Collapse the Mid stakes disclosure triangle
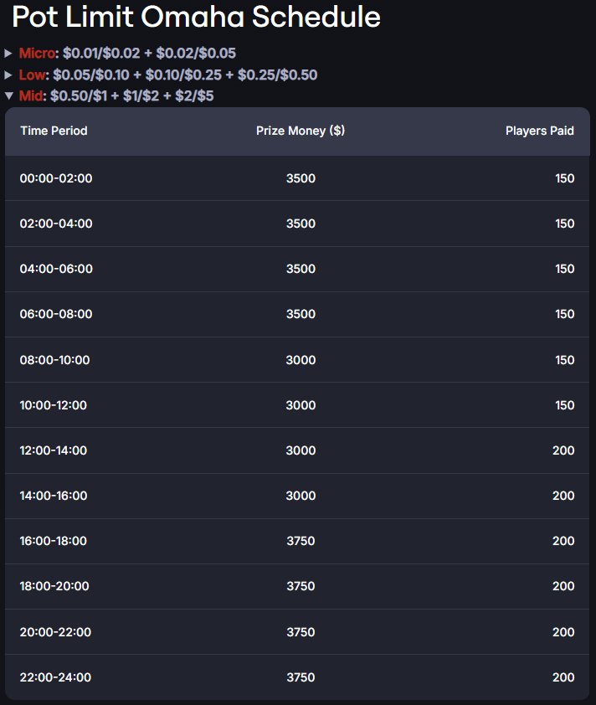This screenshot has height=705, width=596. [x=9, y=95]
